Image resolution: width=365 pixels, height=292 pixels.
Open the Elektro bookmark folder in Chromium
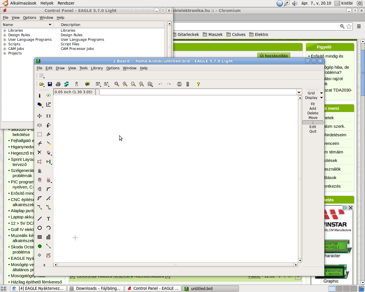[259, 35]
